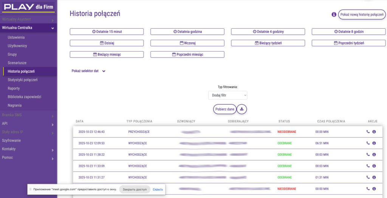Click phone icon for the 11:38:22 call
Image resolution: width=387 pixels, height=198 pixels.
(x=368, y=155)
